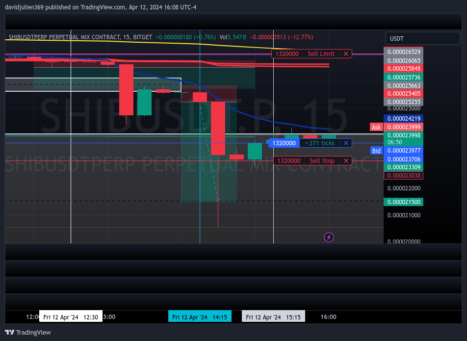Image resolution: width=467 pixels, height=341 pixels.
Task: Click the Sell Stop order label
Action: click(322, 161)
